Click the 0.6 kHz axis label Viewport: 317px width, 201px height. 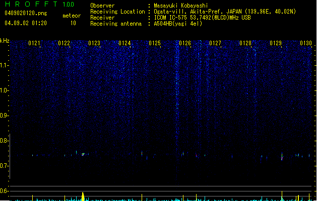(4, 191)
